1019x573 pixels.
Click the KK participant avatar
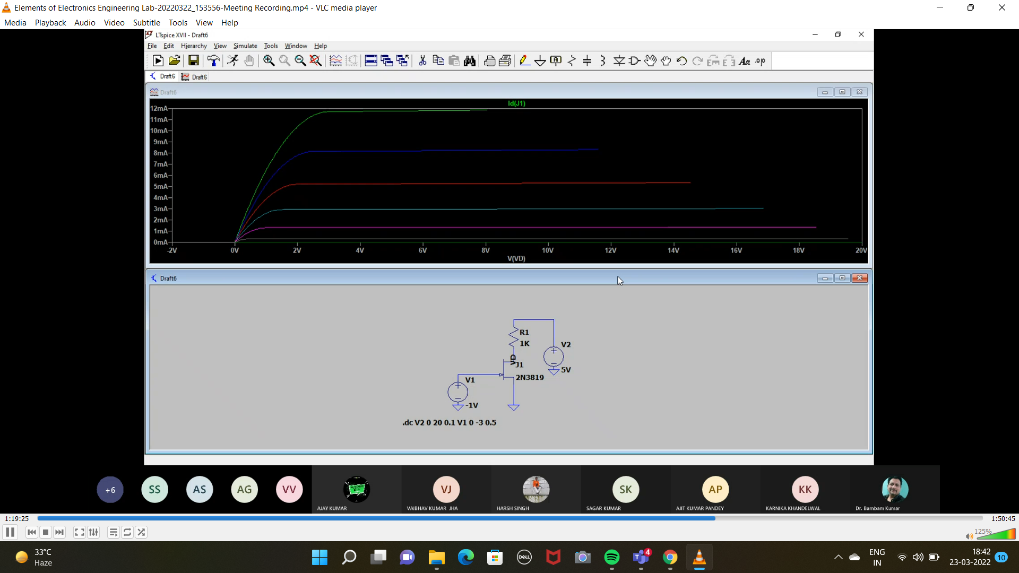tap(805, 489)
